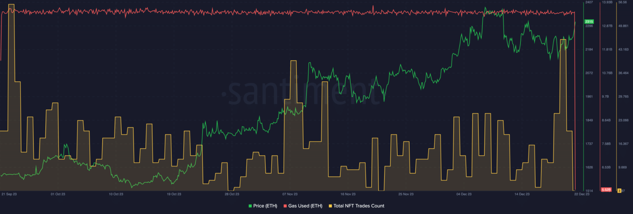
Task: Select the 22 Dec 23 date label
Action: coord(582,194)
